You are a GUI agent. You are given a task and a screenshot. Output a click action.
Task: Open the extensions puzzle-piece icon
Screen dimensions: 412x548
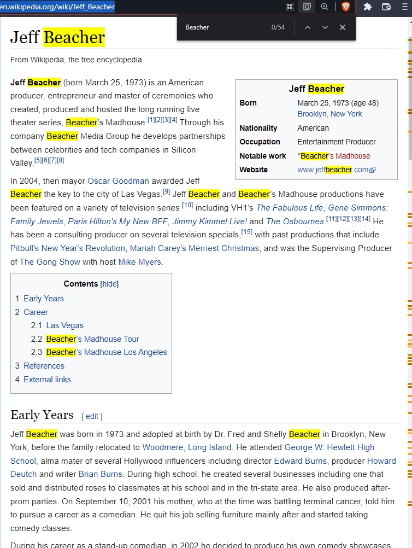[x=368, y=7]
